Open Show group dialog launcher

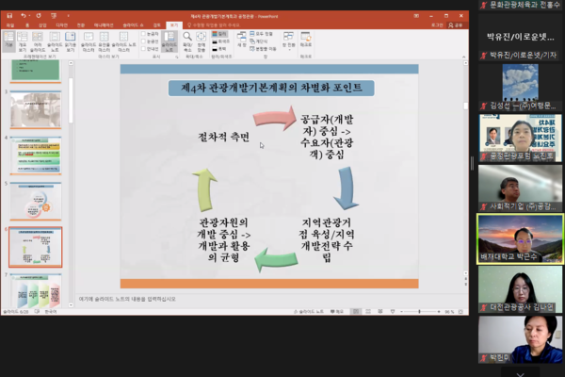[177, 57]
